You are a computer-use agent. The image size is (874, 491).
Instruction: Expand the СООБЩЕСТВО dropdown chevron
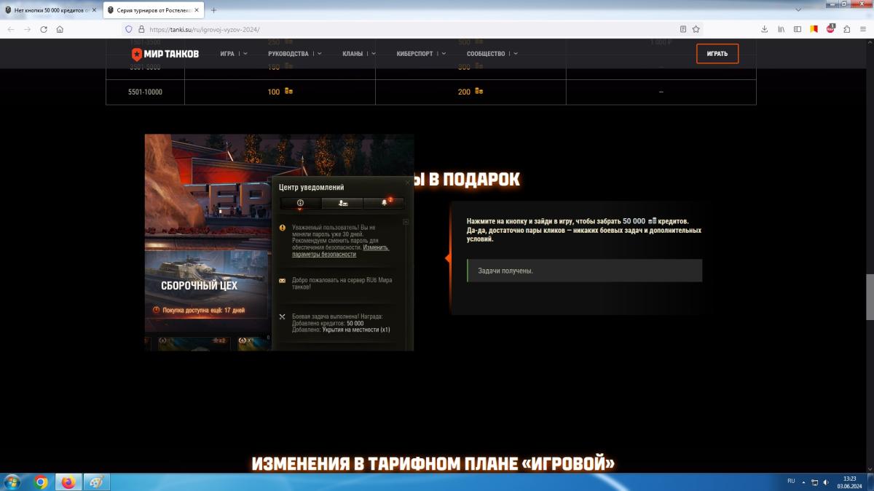pos(515,54)
